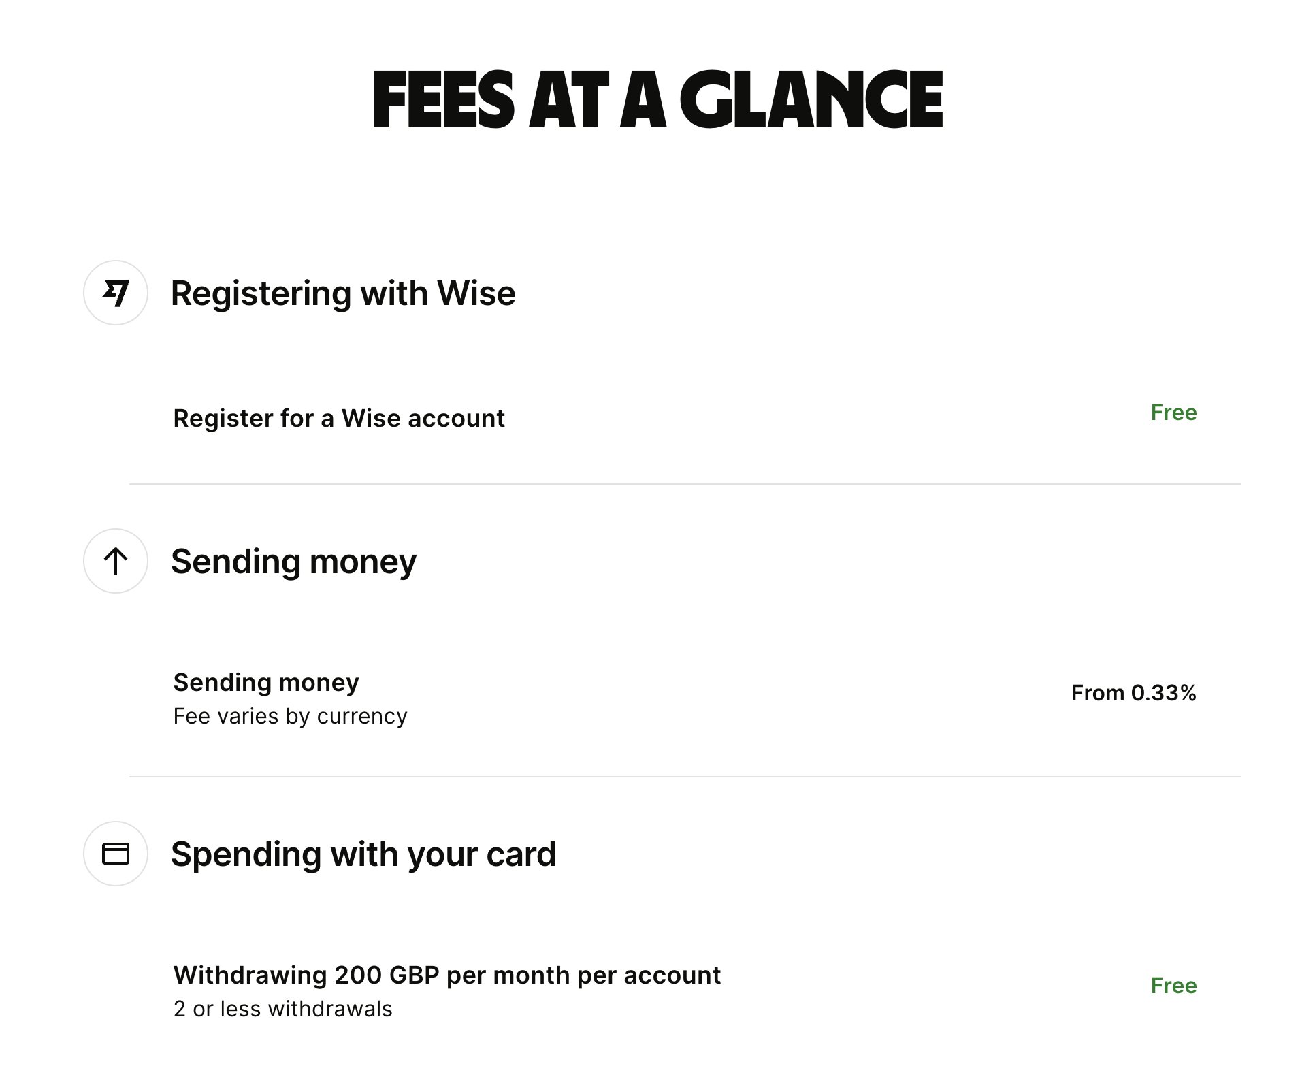Expand the Spending with your card section
Image resolution: width=1300 pixels, height=1066 pixels.
[363, 854]
